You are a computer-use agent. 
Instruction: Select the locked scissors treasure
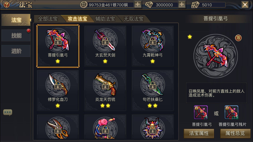coord(58,127)
